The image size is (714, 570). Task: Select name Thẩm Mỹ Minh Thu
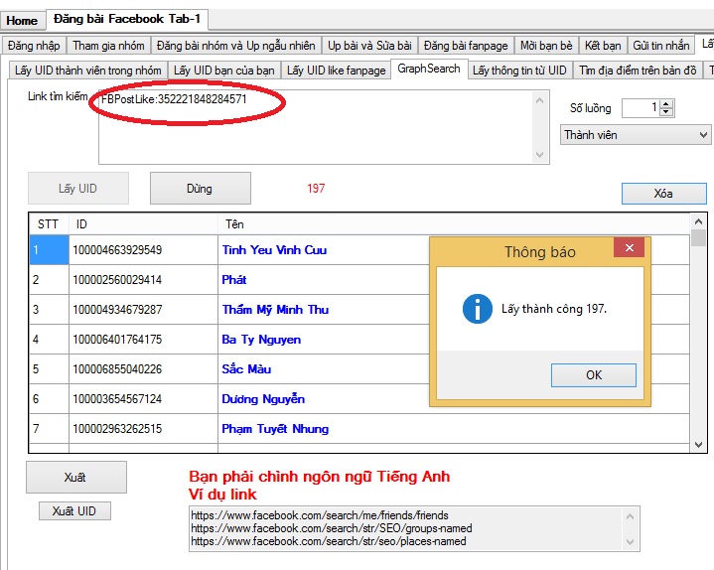coord(275,310)
